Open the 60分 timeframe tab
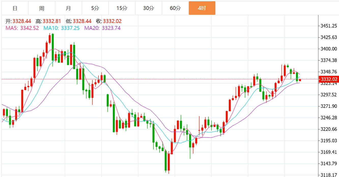339x177 pixels. (x=175, y=8)
